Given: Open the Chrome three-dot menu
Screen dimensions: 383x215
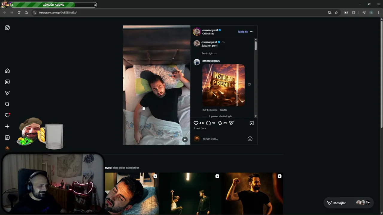Looking at the screenshot, I should tap(379, 13).
